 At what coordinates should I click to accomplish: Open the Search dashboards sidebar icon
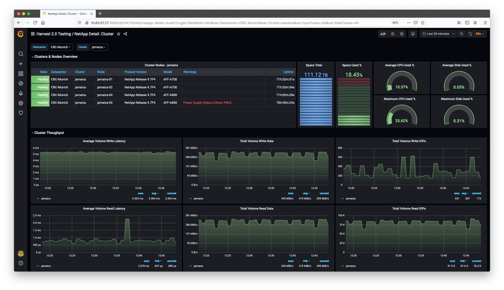pos(21,54)
